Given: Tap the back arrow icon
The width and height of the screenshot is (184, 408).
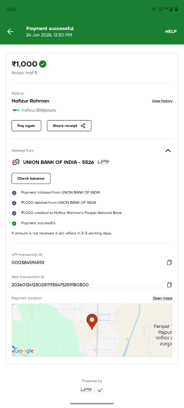Looking at the screenshot, I should (x=10, y=31).
